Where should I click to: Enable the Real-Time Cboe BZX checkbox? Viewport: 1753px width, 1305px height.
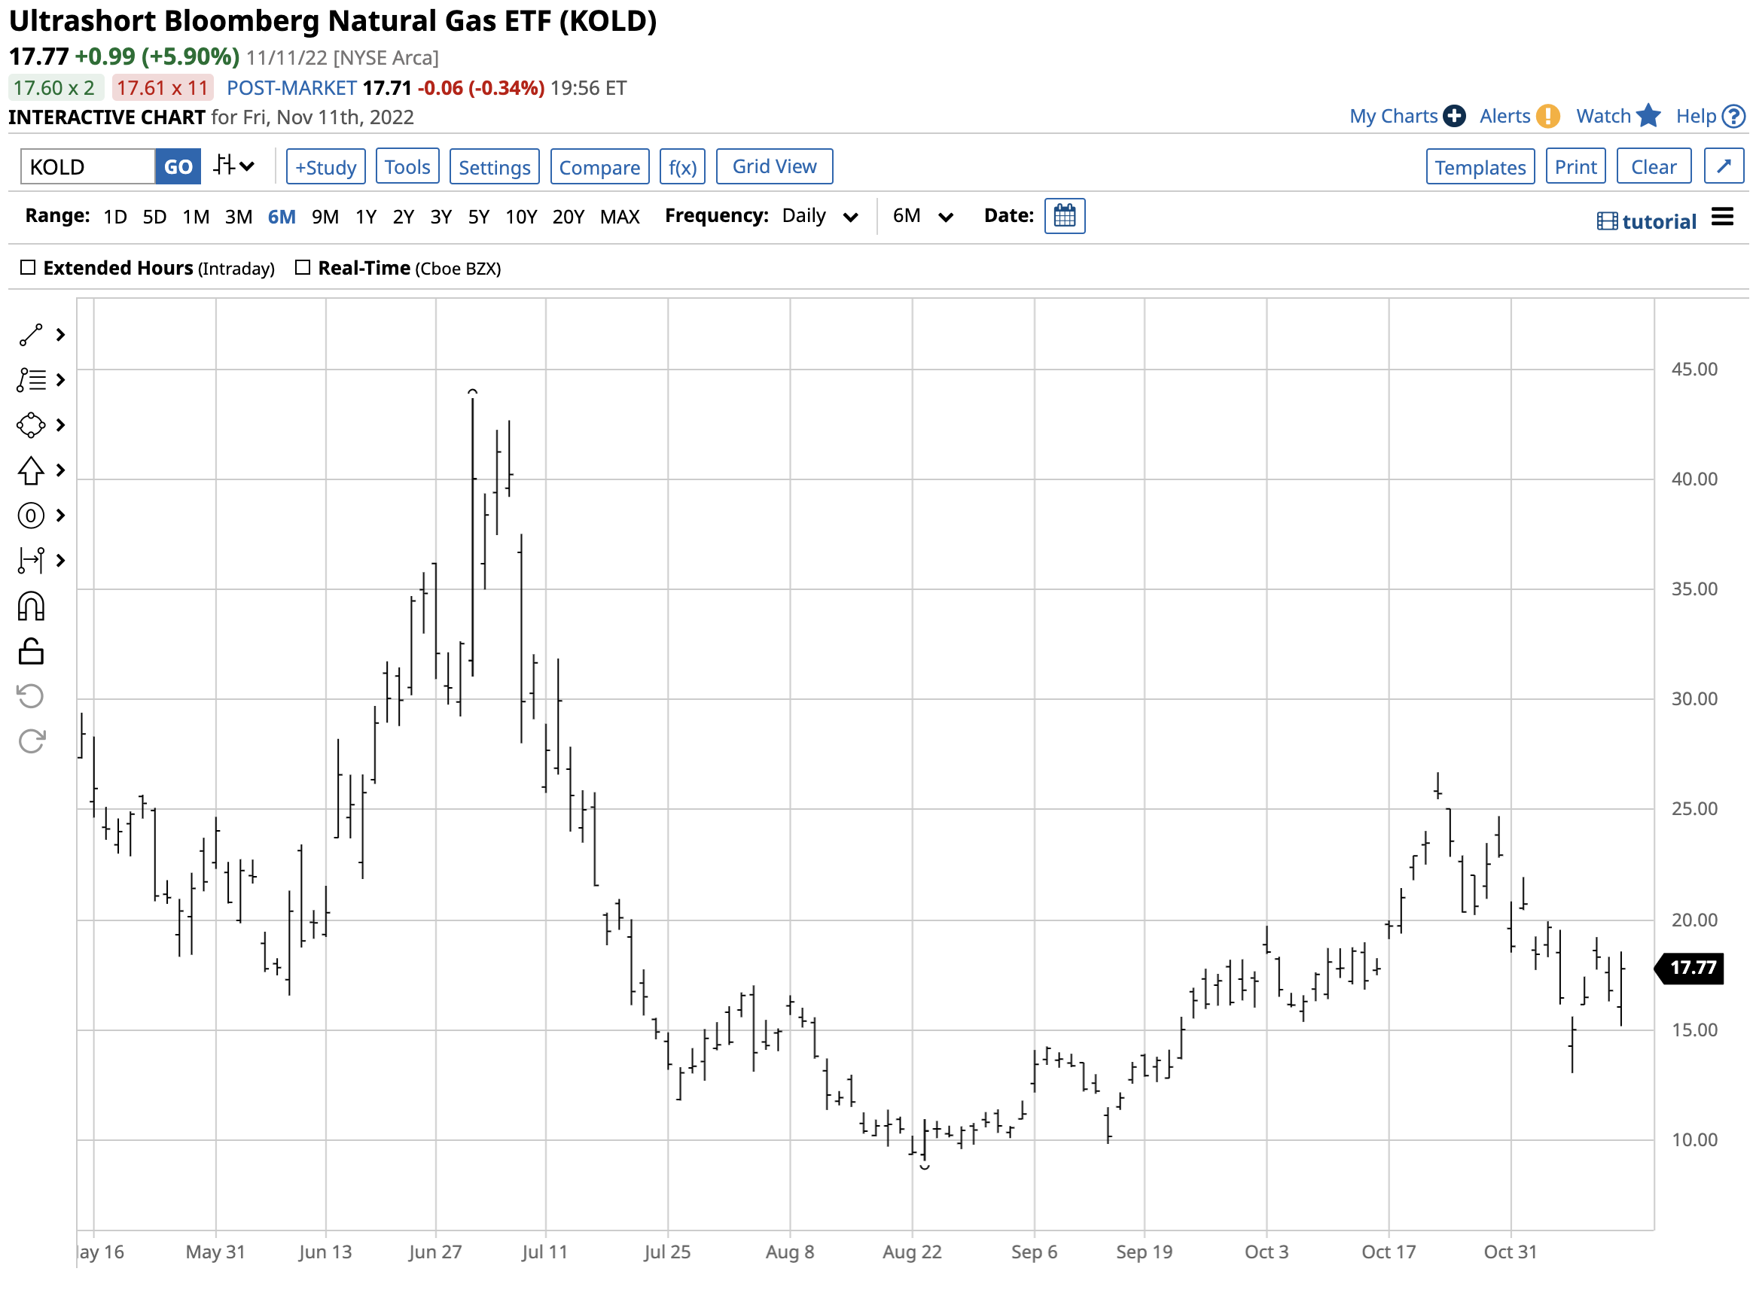(x=303, y=268)
